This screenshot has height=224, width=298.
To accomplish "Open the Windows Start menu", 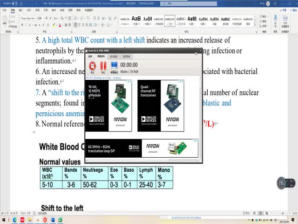I will click(x=4, y=219).
